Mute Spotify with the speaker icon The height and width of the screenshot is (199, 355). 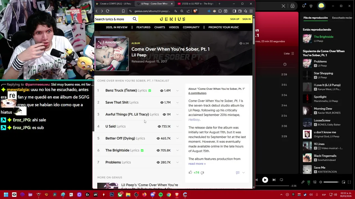click(x=321, y=182)
